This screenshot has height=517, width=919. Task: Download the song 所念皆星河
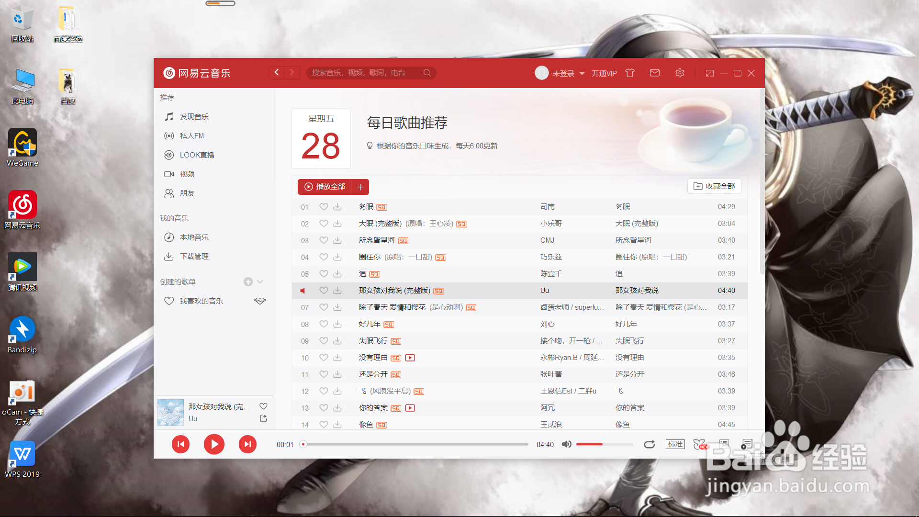pos(337,240)
